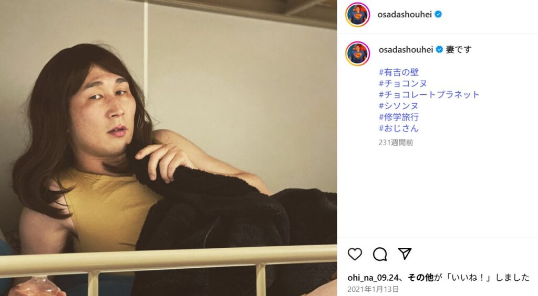Click the verified badge beside the caption username
Image resolution: width=538 pixels, height=296 pixels.
point(439,50)
